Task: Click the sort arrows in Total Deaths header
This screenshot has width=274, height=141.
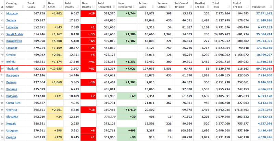Action: click(x=78, y=7)
